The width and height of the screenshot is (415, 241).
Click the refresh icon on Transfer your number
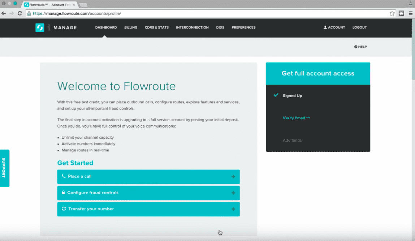click(x=64, y=209)
